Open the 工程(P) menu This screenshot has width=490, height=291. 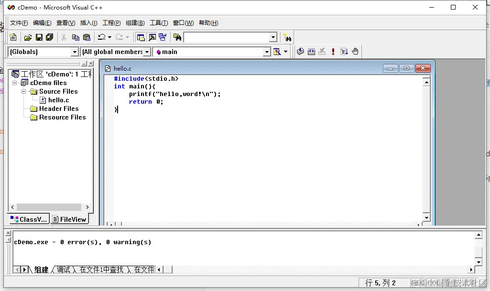pyautogui.click(x=111, y=23)
